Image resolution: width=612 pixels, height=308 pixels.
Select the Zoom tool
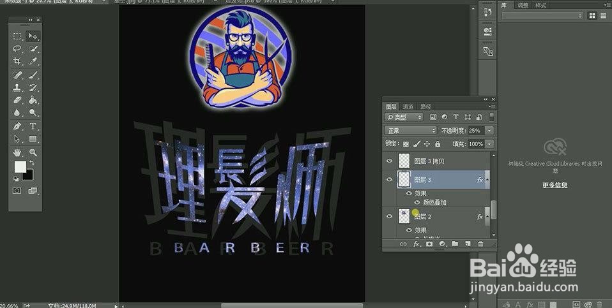pos(33,152)
